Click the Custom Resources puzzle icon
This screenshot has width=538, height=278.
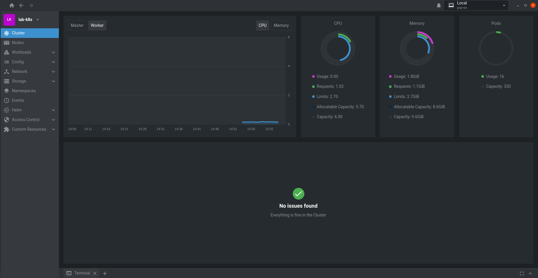coord(6,129)
